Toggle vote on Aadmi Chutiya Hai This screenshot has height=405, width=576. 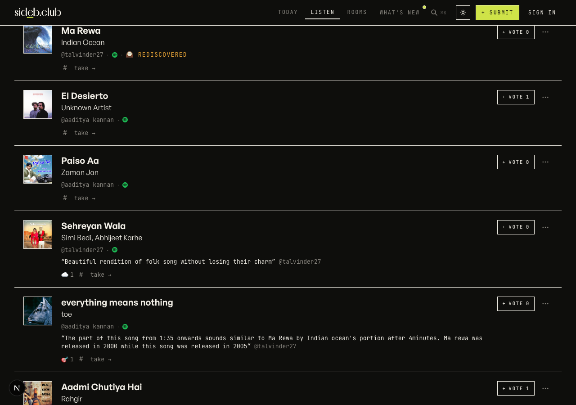point(516,388)
